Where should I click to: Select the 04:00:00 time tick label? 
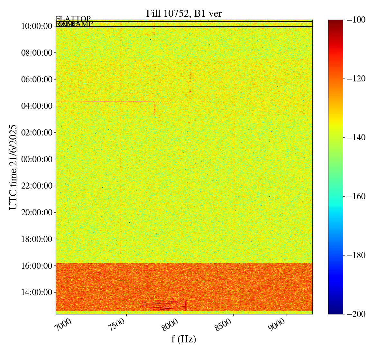click(x=37, y=106)
